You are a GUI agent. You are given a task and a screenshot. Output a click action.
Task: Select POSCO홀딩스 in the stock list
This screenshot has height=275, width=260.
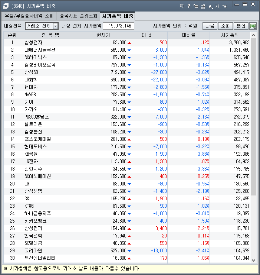click(x=37, y=117)
